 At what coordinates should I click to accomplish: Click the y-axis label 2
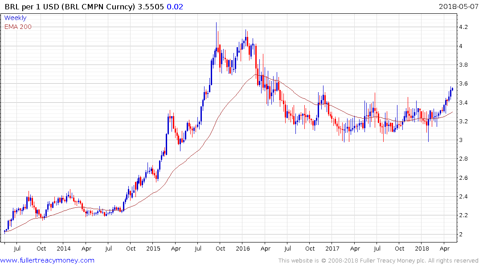pos(461,235)
